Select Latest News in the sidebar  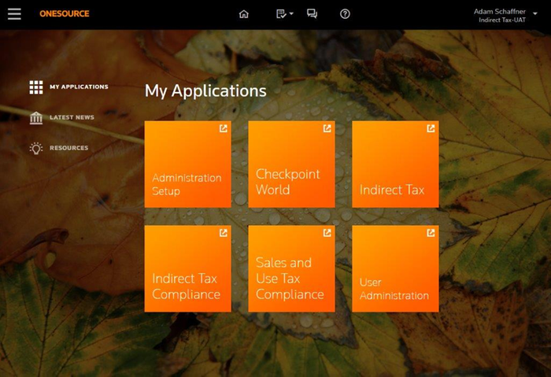(72, 117)
